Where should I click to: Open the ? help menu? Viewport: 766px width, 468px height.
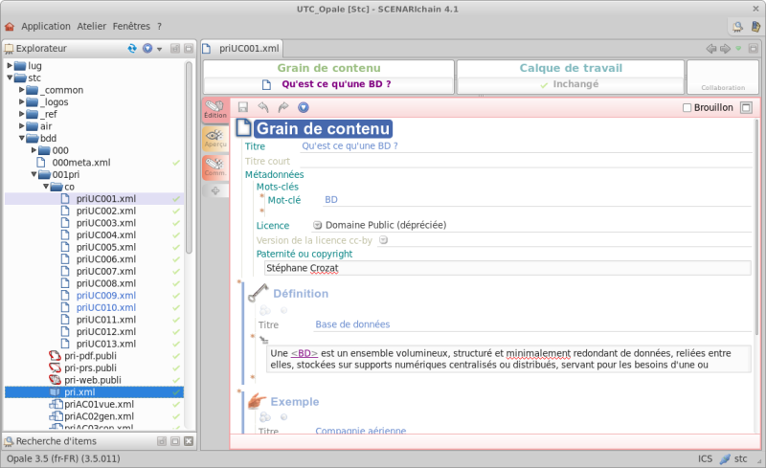coord(159,27)
